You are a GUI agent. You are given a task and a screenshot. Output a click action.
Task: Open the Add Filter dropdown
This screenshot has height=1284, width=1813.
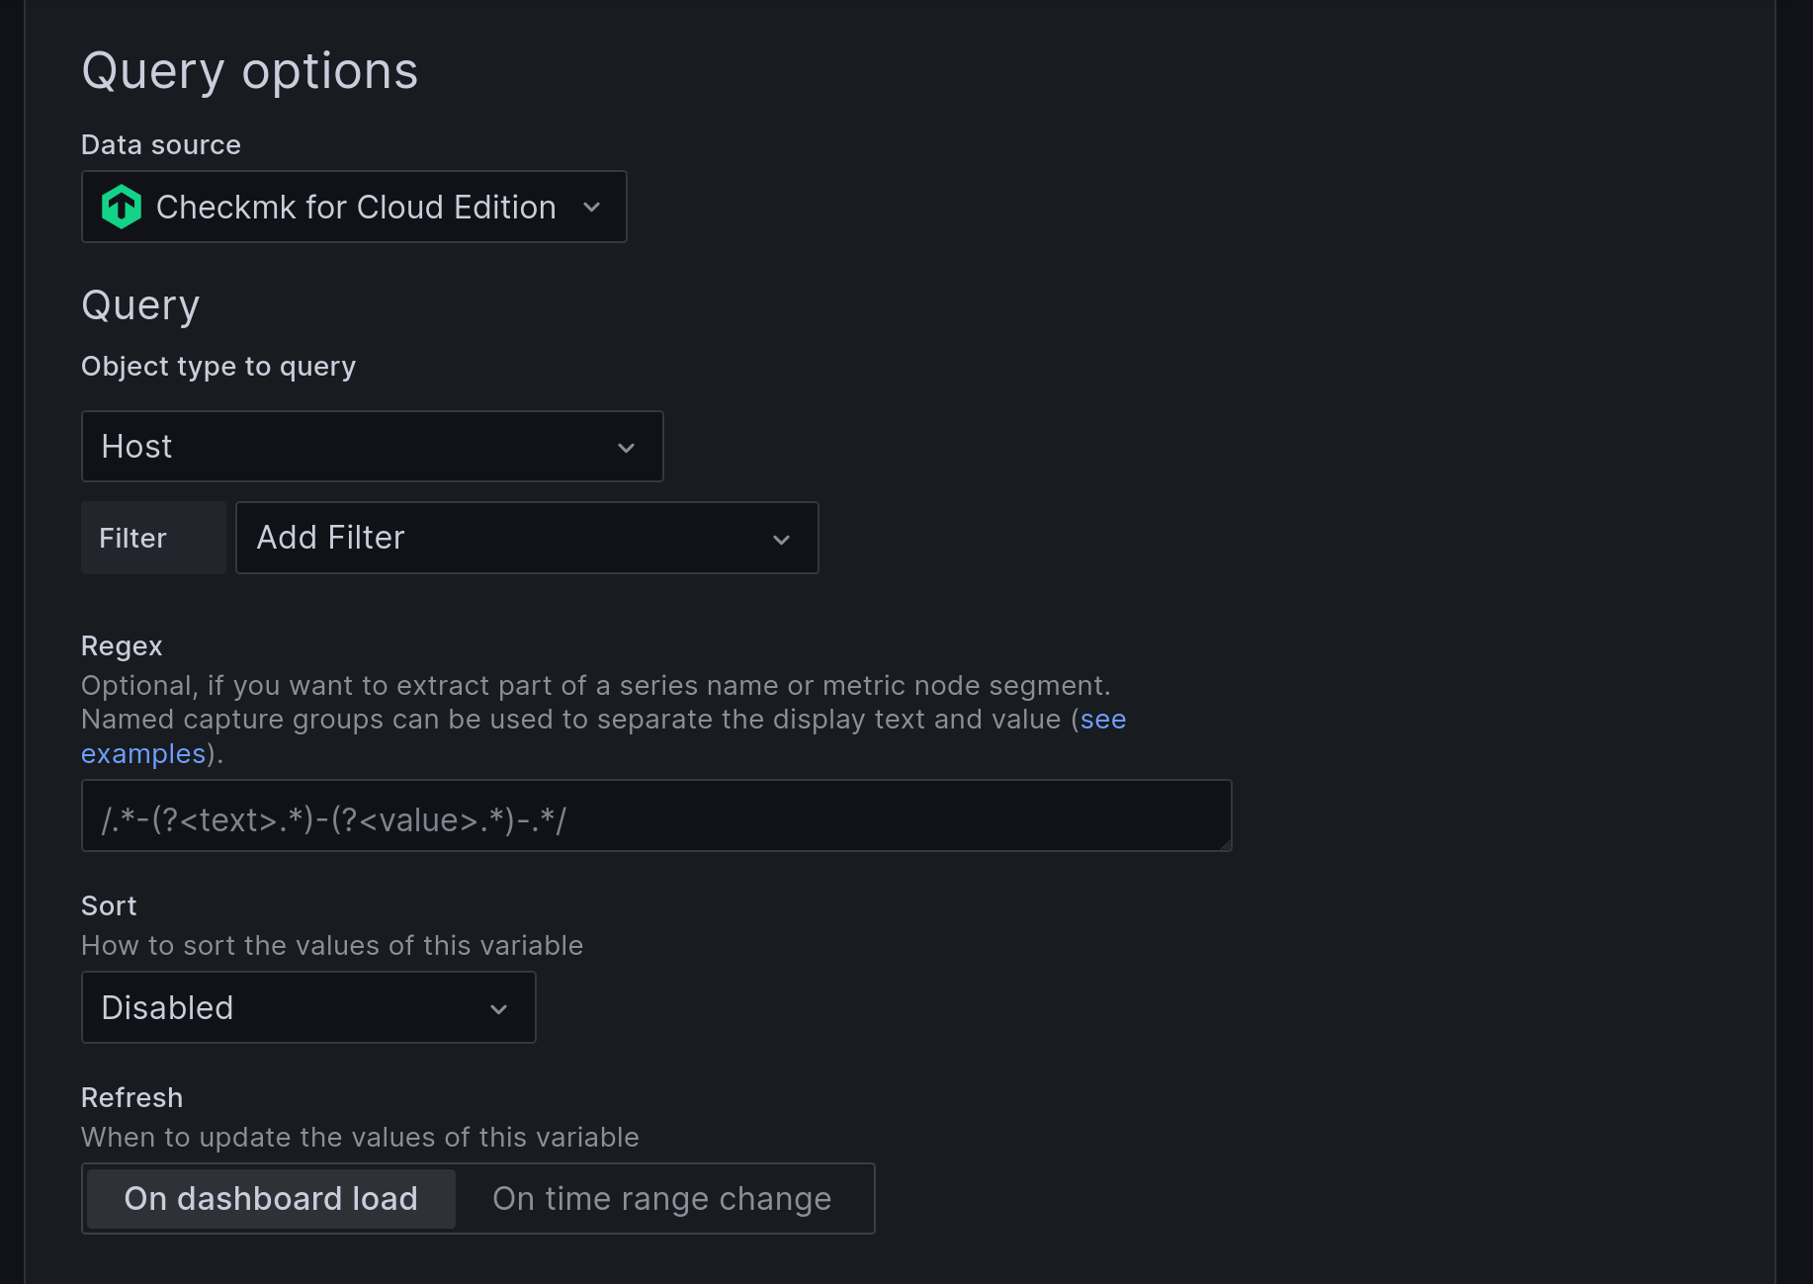point(527,538)
